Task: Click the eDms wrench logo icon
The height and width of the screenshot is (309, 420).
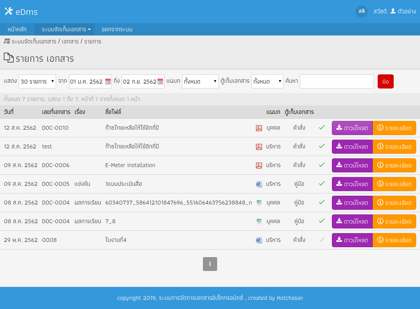Action: point(8,11)
